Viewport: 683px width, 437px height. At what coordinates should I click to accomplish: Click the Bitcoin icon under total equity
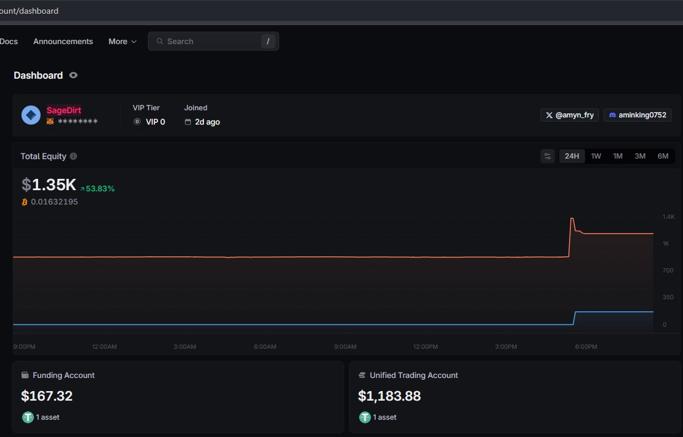24,202
